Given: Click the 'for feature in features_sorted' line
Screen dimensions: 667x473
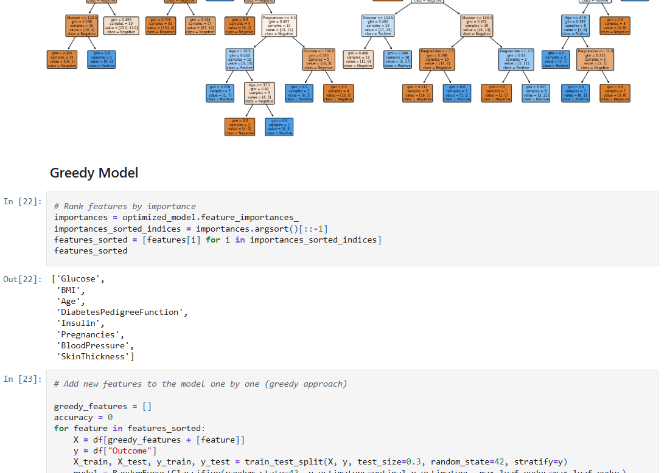Looking at the screenshot, I should coord(130,428).
